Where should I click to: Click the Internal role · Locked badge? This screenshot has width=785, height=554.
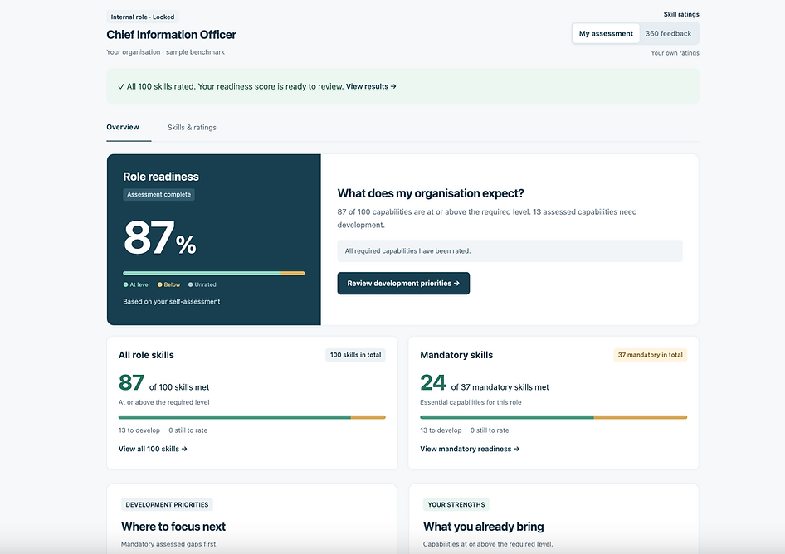pyautogui.click(x=143, y=17)
